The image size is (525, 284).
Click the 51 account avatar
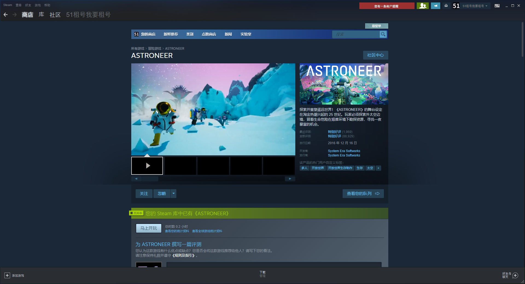[x=456, y=6]
